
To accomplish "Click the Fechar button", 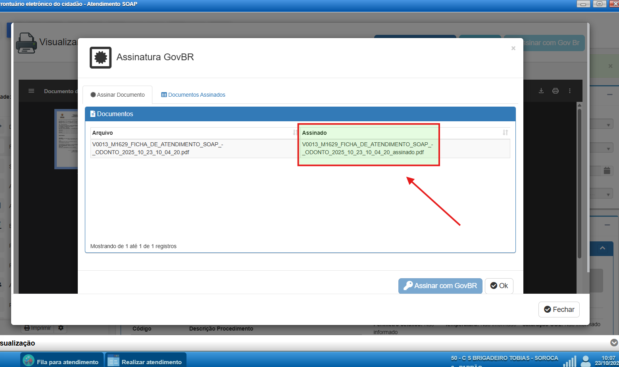I will pyautogui.click(x=559, y=310).
